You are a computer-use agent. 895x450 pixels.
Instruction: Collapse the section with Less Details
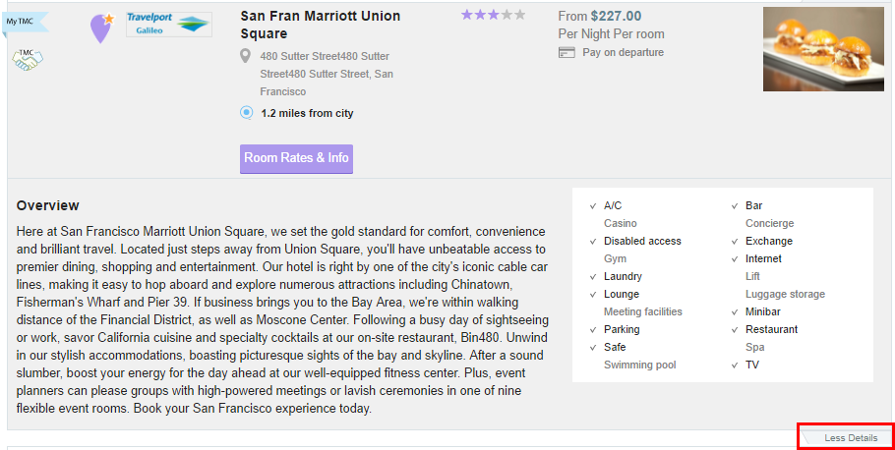846,437
